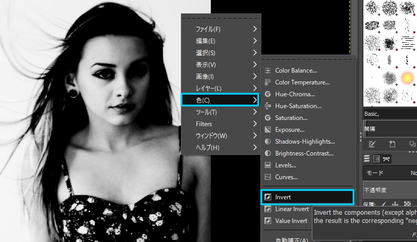
Task: Choose Color Balance... from the submenu
Action: coord(308,71)
